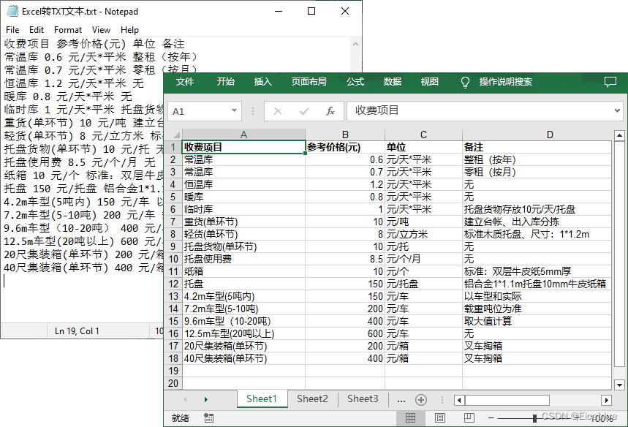Select cell 标准: 双层牛皮纸5mm厚
This screenshot has height=427, width=628.
537,271
